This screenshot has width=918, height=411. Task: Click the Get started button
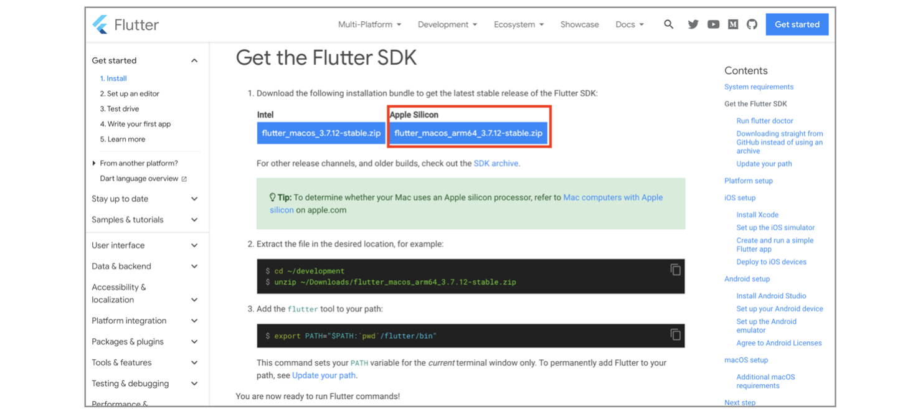click(x=797, y=24)
